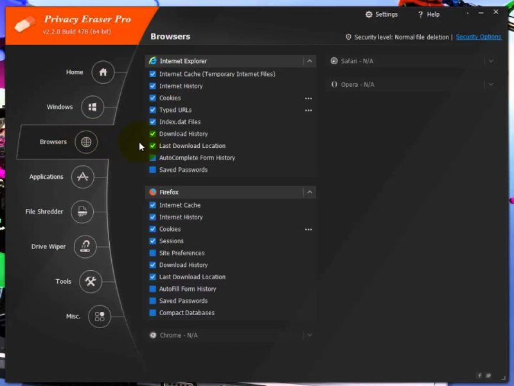Uncheck Internet Explorer Internet History
This screenshot has width=514, height=386.
[x=152, y=86]
